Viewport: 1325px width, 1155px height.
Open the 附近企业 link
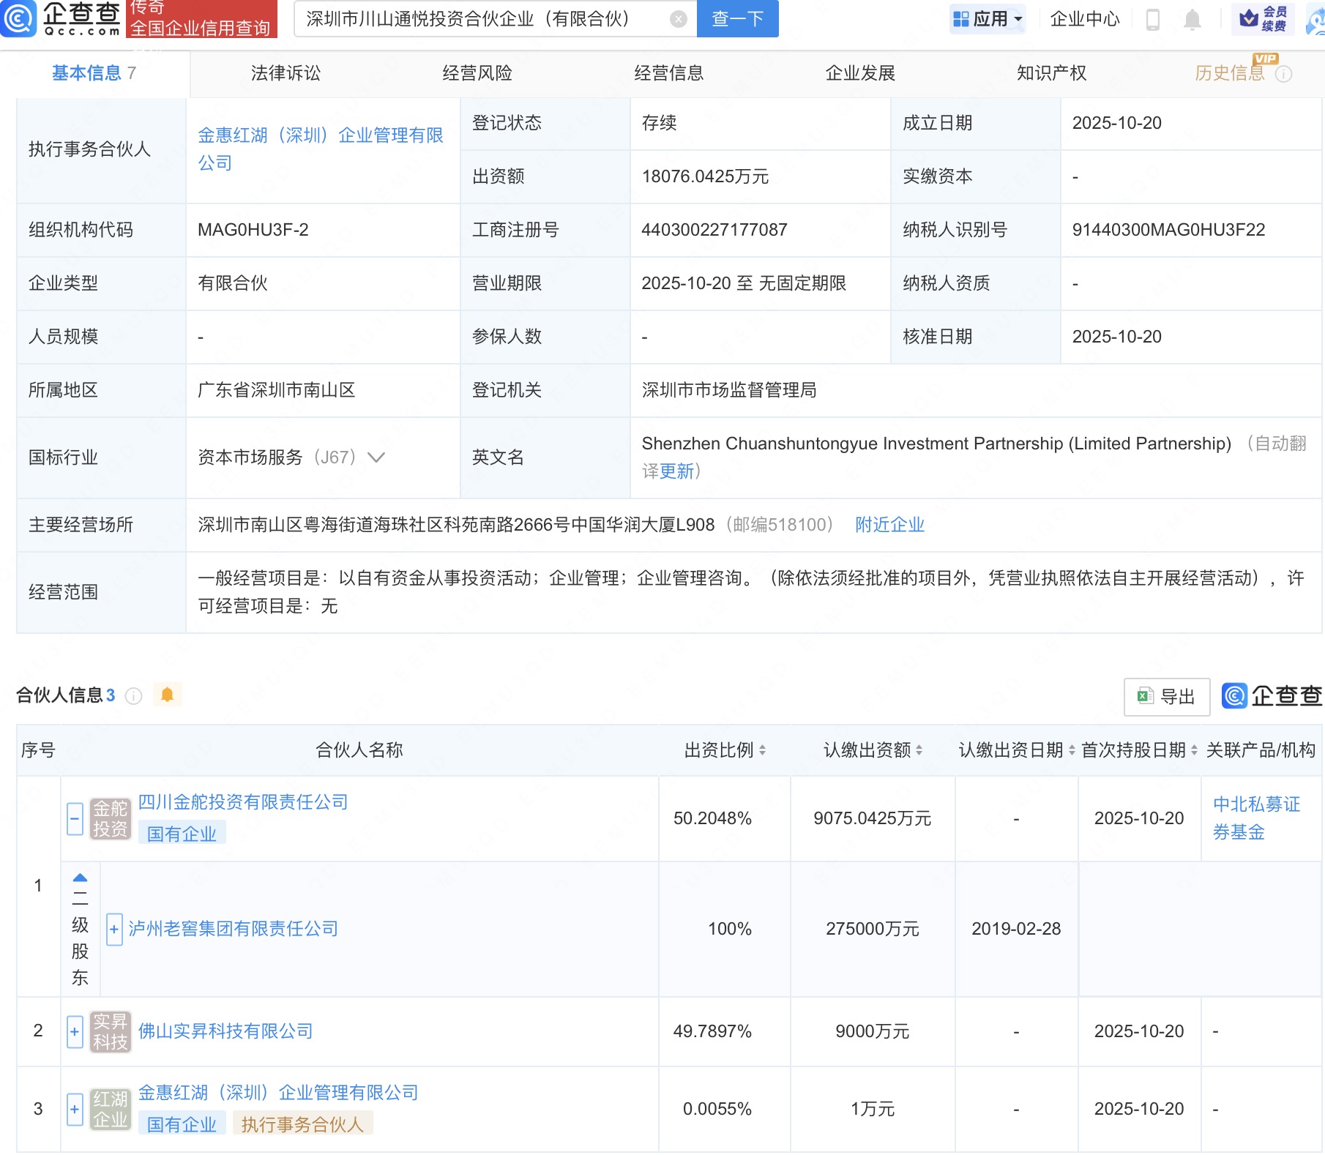[889, 525]
